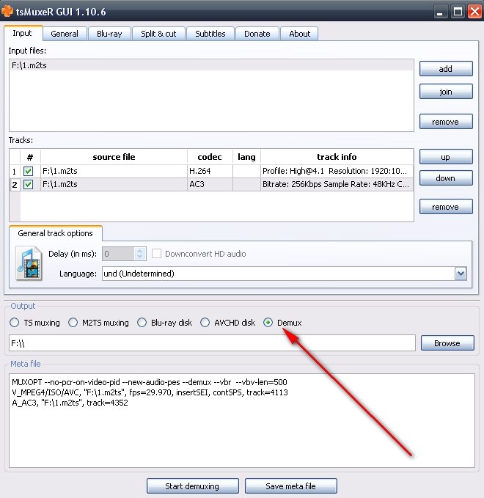
Task: Click the output path field
Action: pyautogui.click(x=212, y=343)
